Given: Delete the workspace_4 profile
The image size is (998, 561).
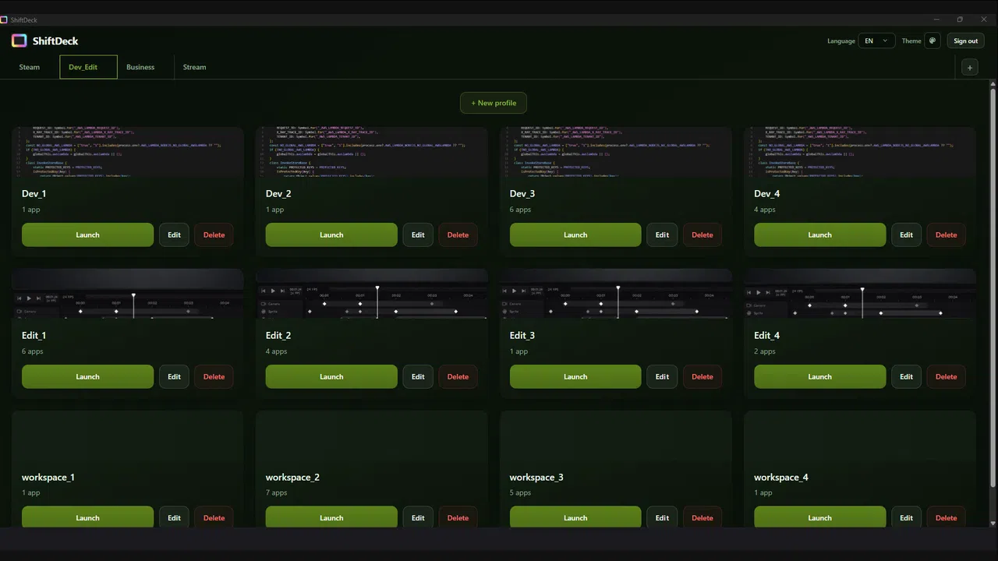Looking at the screenshot, I should [x=946, y=517].
